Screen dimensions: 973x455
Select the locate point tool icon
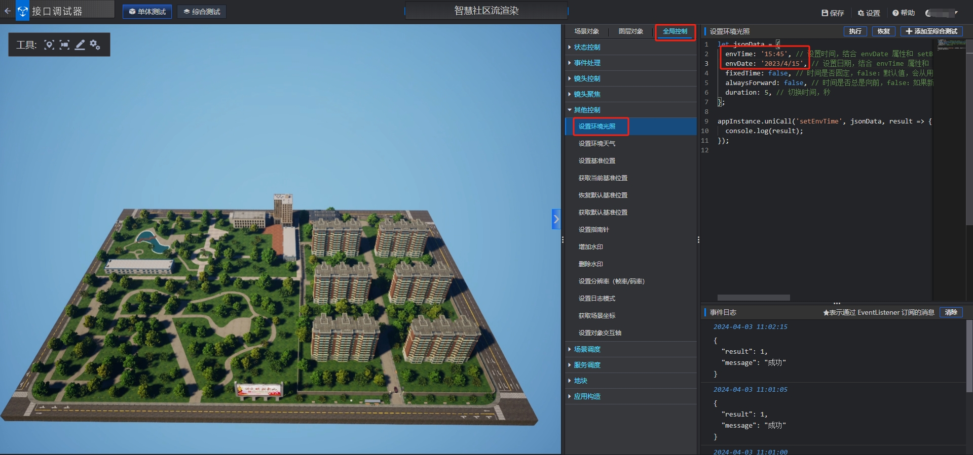49,45
